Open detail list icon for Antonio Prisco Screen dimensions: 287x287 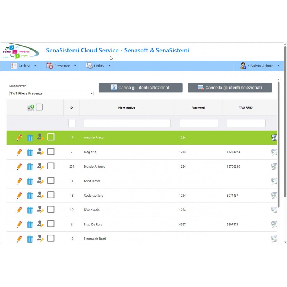[274, 137]
